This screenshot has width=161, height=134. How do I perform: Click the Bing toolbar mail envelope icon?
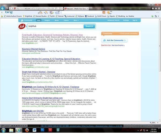coord(40,13)
